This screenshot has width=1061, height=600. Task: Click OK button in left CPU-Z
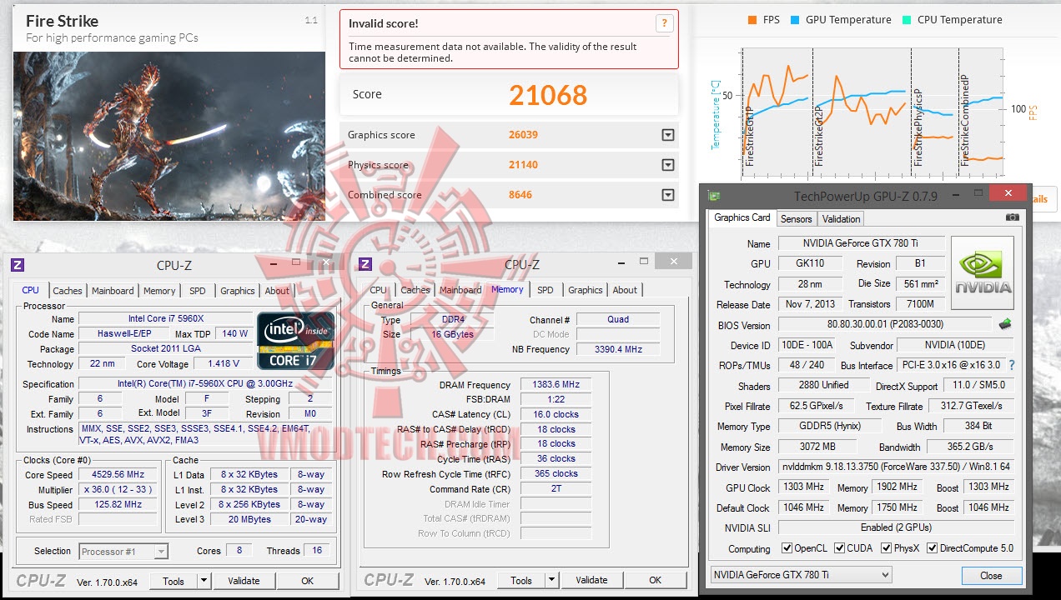click(x=308, y=581)
